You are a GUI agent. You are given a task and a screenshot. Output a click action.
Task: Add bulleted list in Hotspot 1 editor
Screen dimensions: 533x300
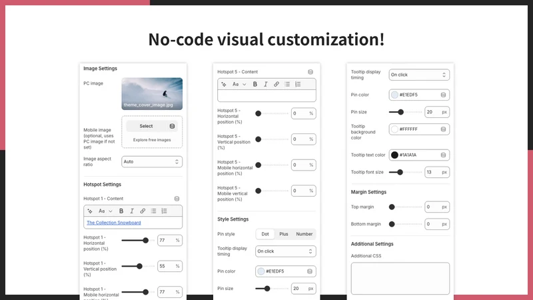[x=154, y=211]
